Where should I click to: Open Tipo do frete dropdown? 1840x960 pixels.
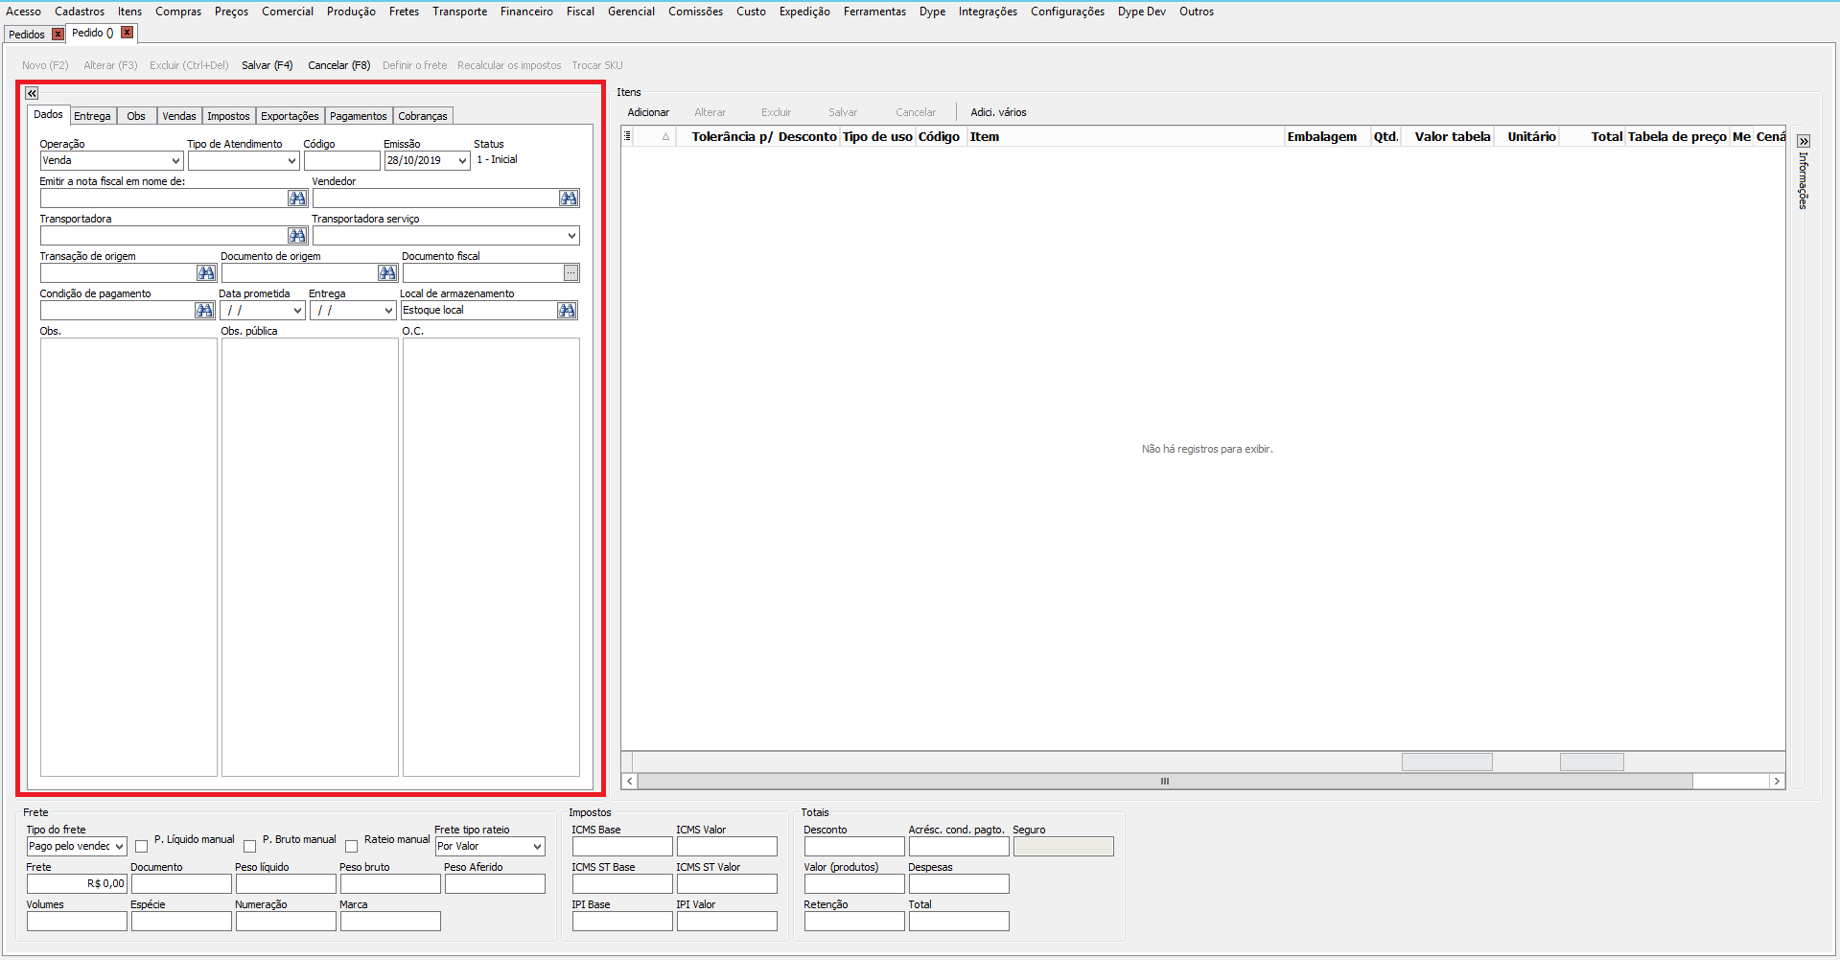tap(120, 847)
